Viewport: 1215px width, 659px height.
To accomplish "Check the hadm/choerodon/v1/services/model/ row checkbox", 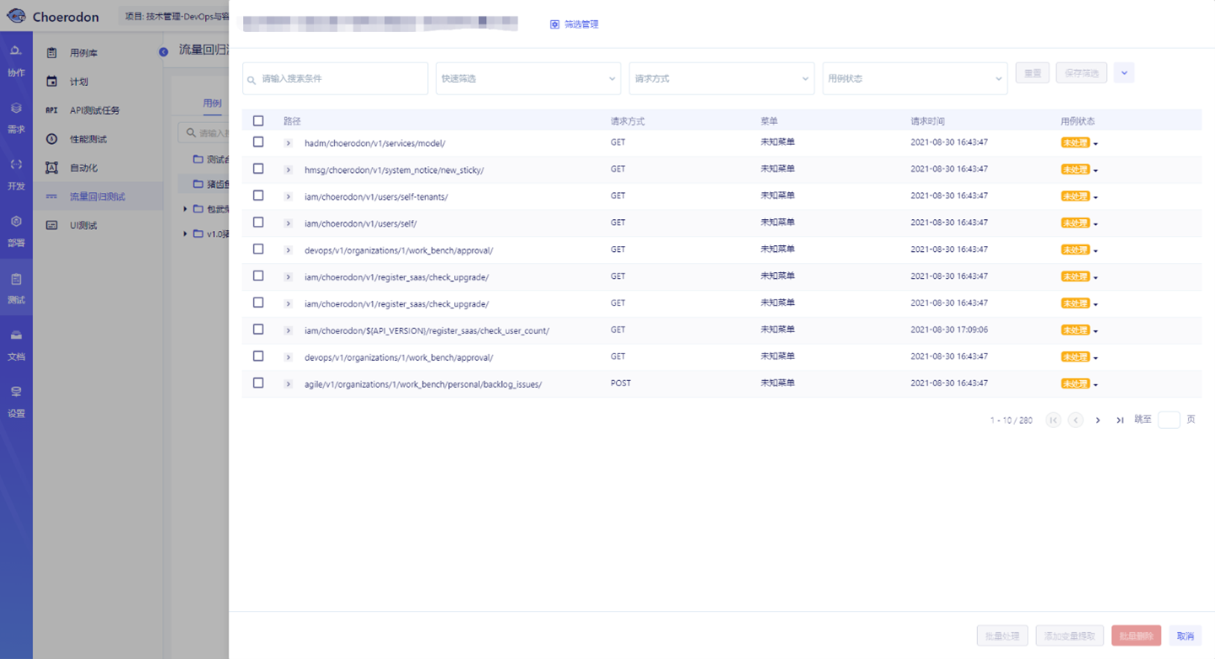I will [x=258, y=142].
